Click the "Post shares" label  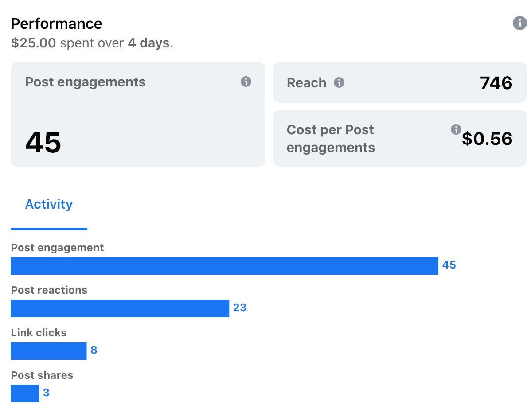point(42,375)
